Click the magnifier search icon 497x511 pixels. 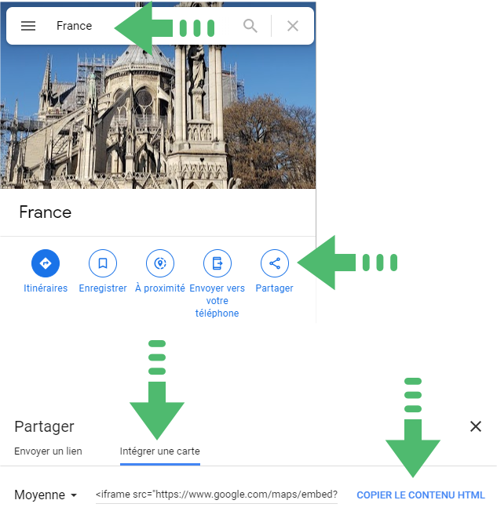(250, 26)
